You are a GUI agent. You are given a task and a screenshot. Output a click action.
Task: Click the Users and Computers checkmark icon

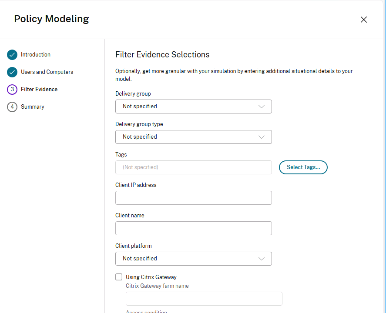[12, 72]
